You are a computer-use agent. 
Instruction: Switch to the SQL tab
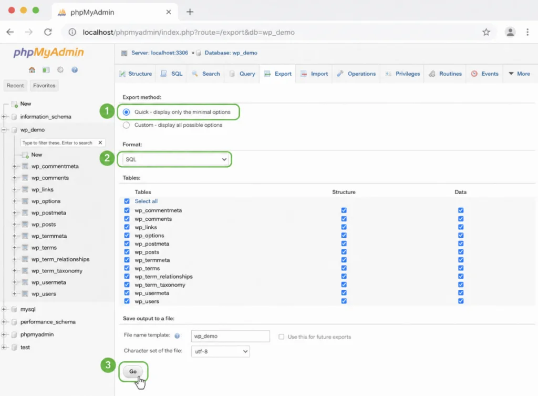172,74
